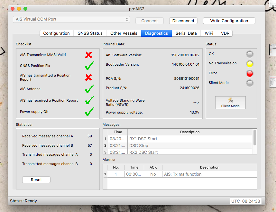276x212 pixels.
Task: Click the green check beside AIS has received a Position Report
Action: [89, 100]
